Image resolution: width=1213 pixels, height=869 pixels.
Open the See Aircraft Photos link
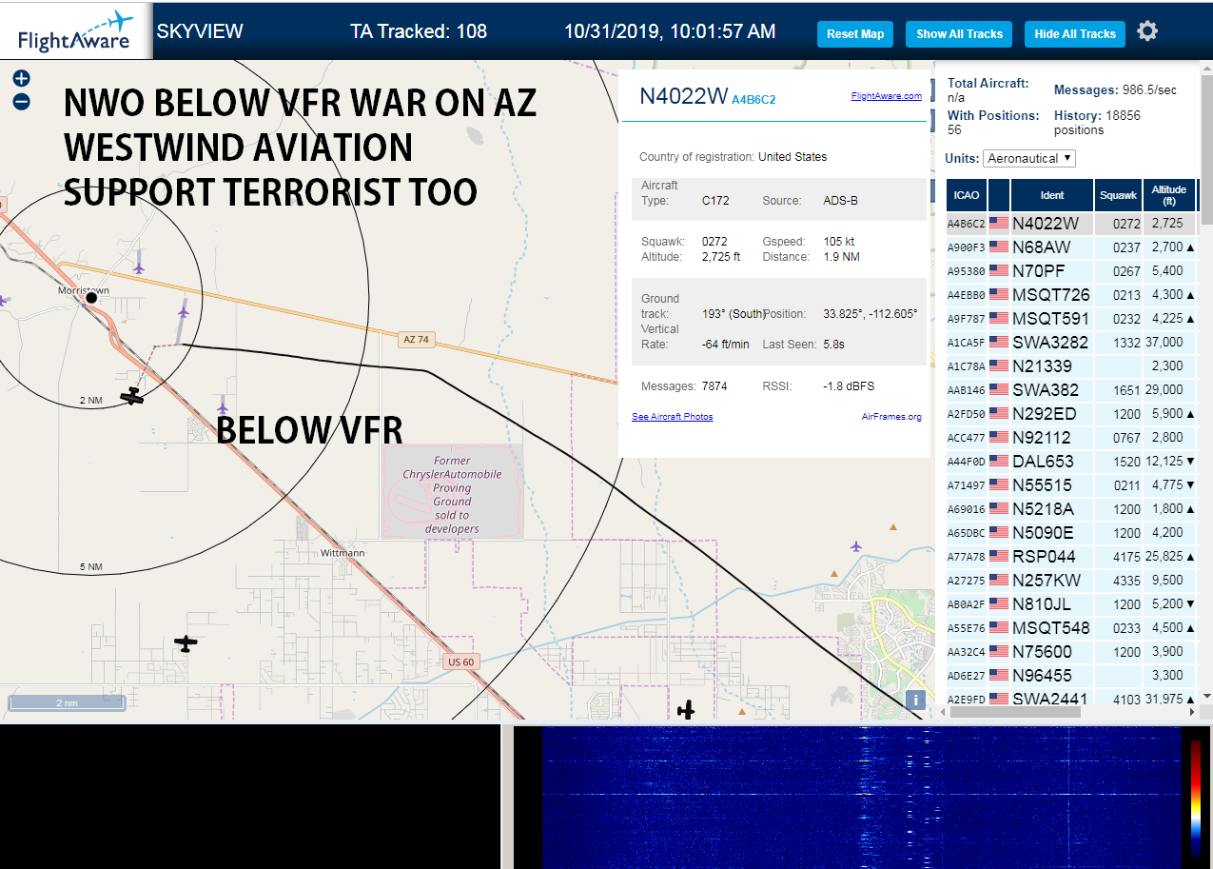pos(673,417)
